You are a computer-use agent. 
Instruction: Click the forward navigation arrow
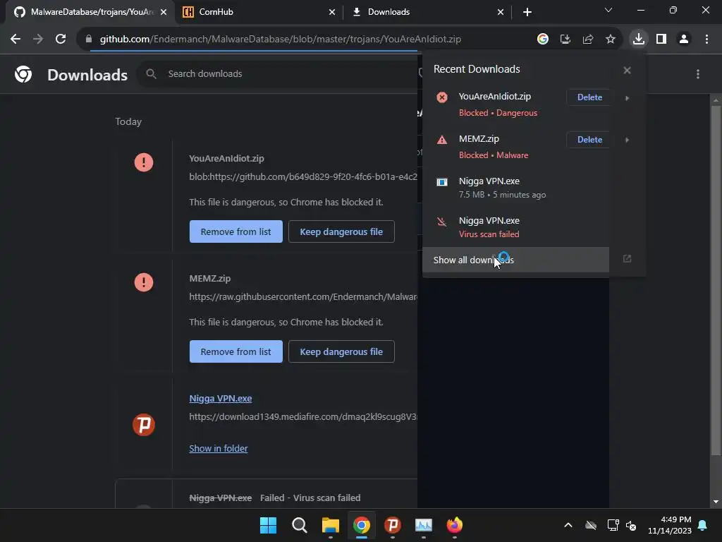[x=38, y=40]
